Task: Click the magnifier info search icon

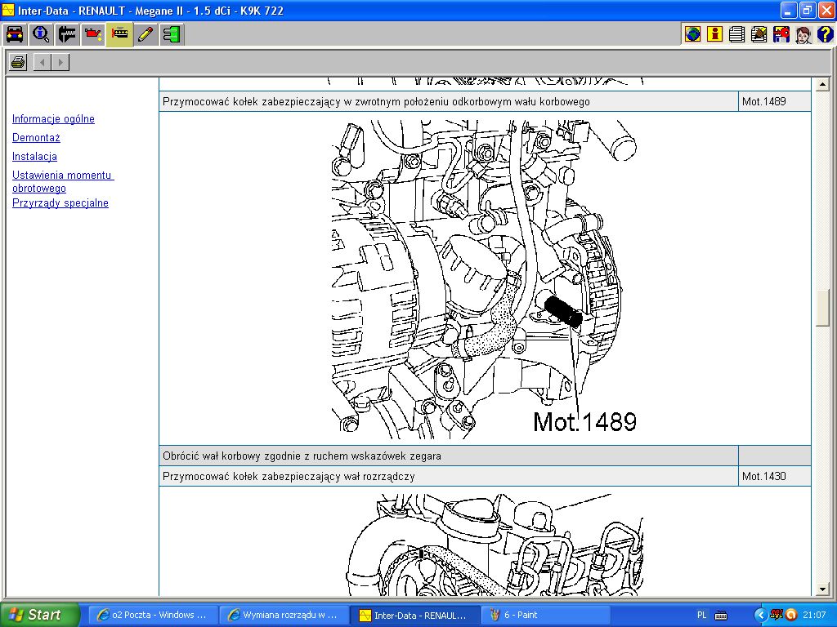Action: (x=41, y=34)
